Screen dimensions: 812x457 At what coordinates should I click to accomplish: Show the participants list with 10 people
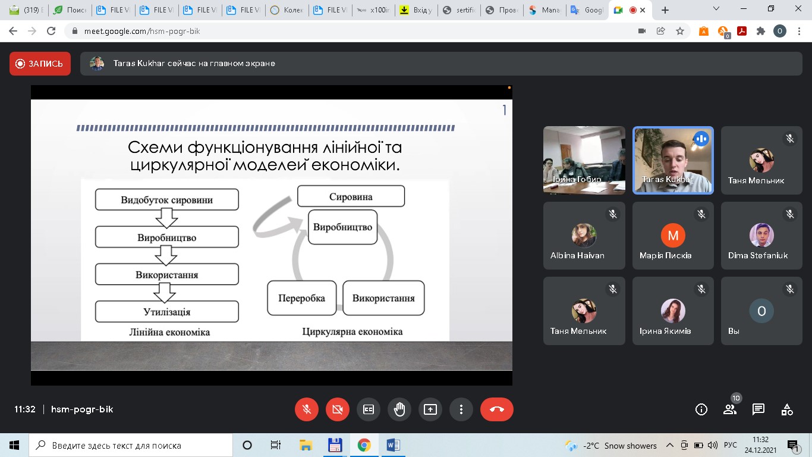pyautogui.click(x=730, y=409)
